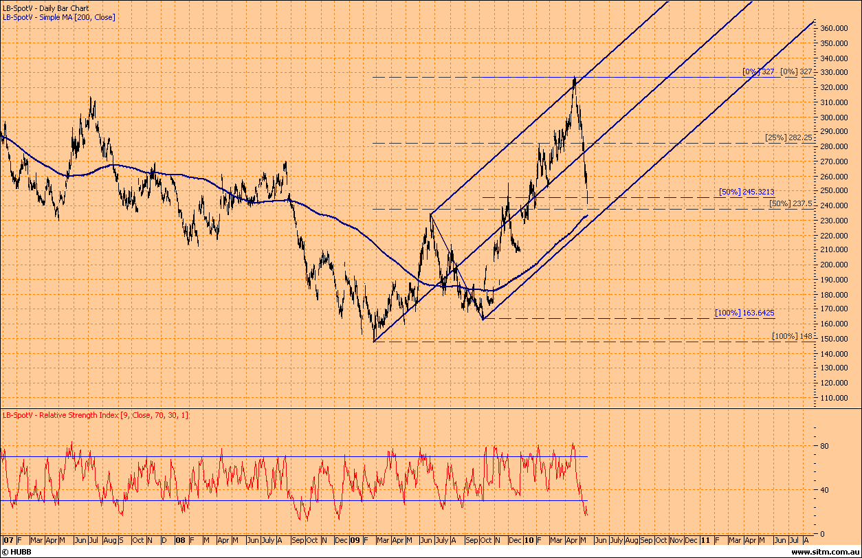Screen dimensions: 862x558
Task: Click the "09" year label on the time axis
Action: (x=353, y=541)
